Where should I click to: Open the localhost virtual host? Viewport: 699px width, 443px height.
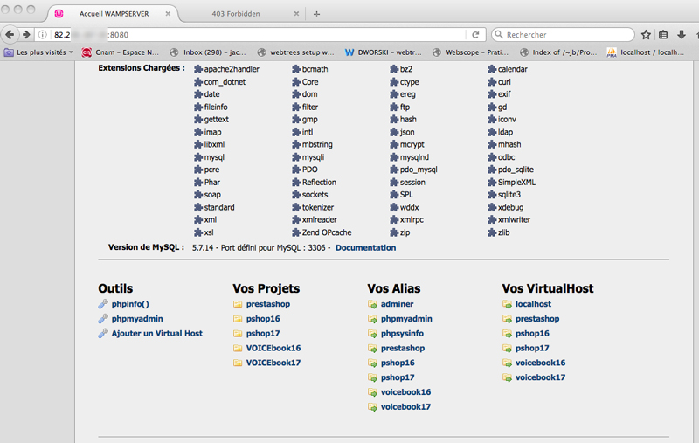click(533, 304)
